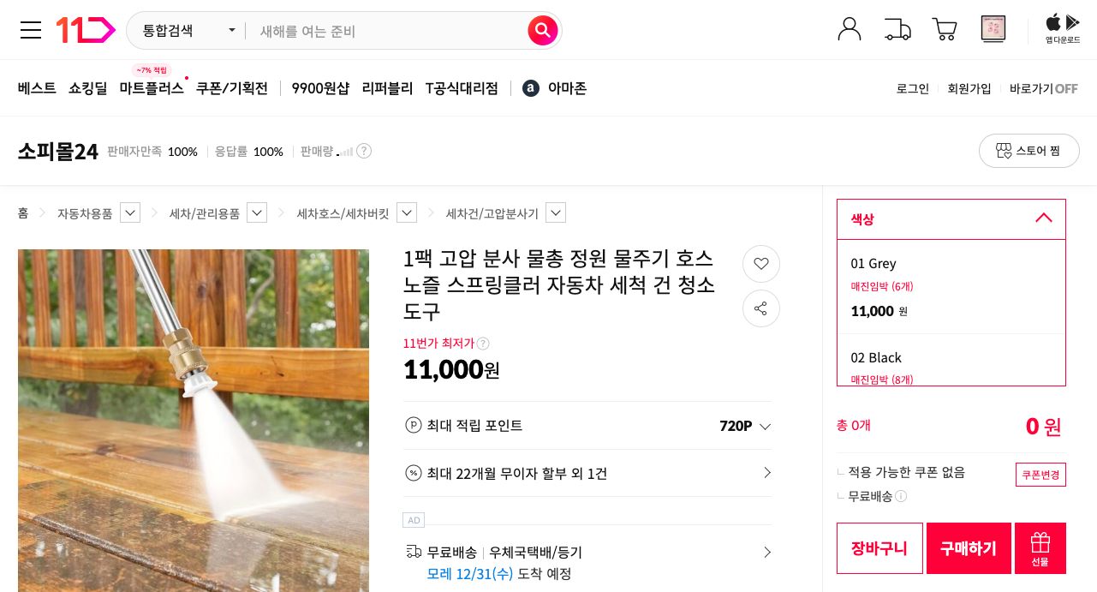This screenshot has height=592, width=1097.
Task: Click the search magnifier button
Action: pyautogui.click(x=543, y=30)
